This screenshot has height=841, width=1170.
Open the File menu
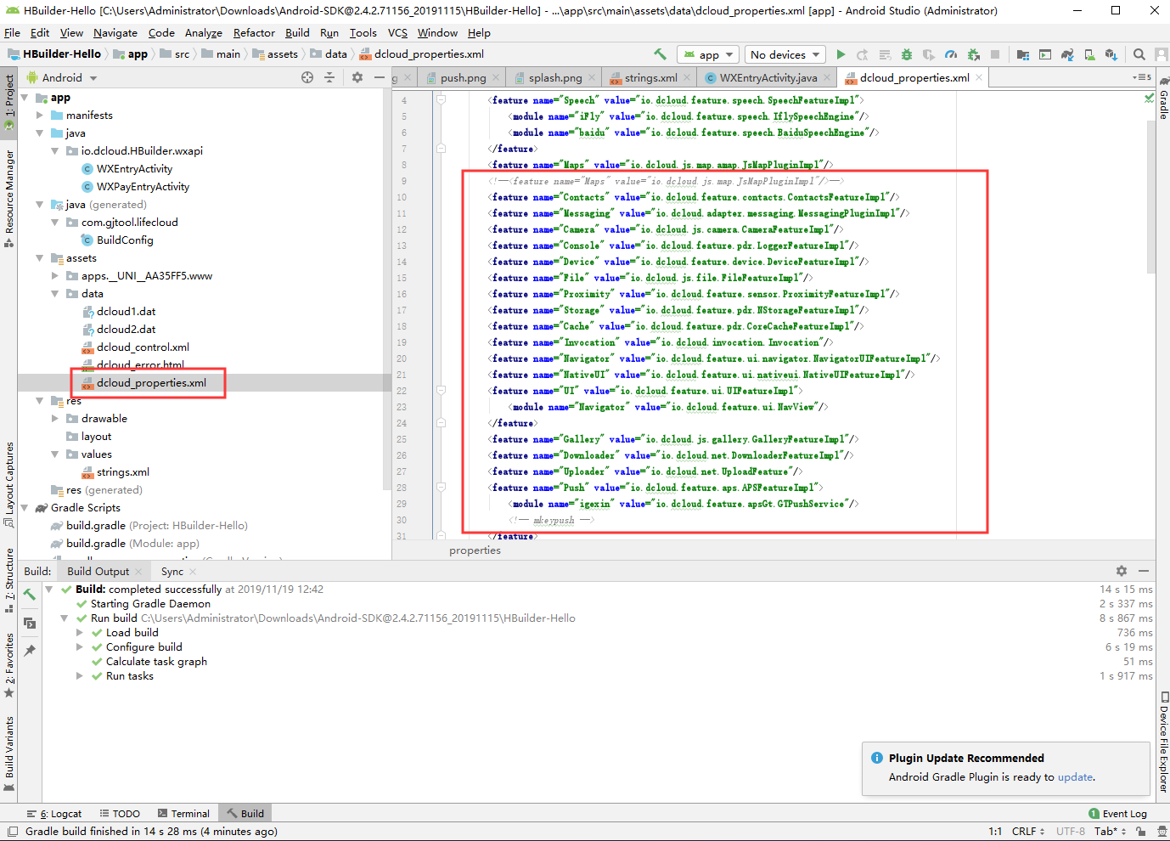(13, 32)
